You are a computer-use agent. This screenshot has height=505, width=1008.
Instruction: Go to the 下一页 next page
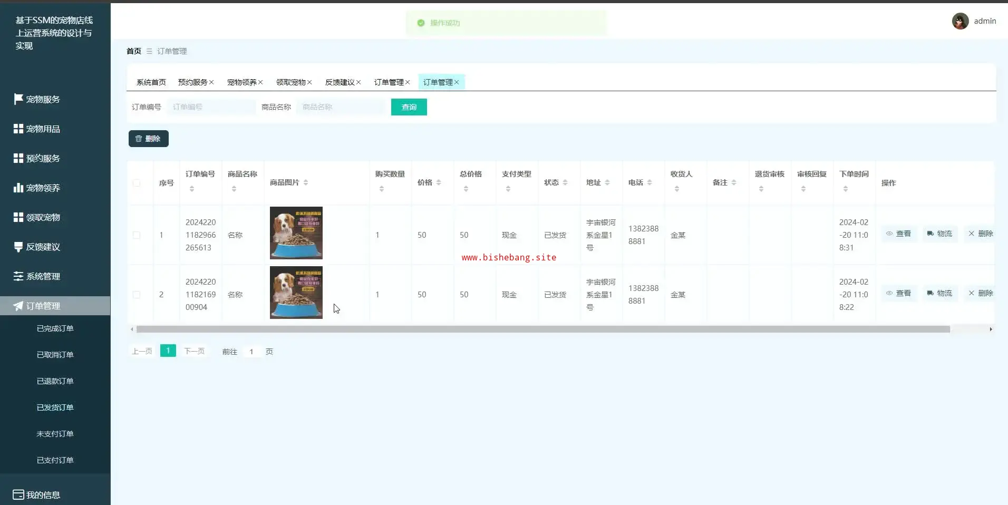click(194, 351)
